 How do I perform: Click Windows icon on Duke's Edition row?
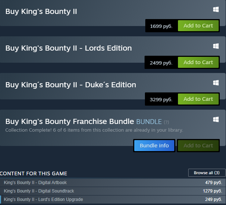tap(216, 83)
